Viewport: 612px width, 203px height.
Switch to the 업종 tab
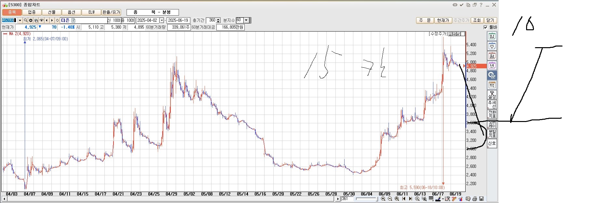tap(32, 12)
